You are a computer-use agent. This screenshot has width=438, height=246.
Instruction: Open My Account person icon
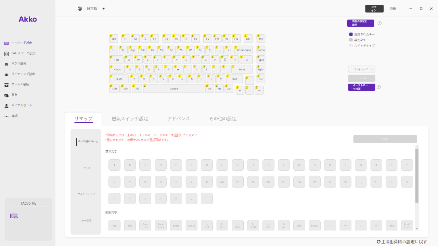click(7, 106)
